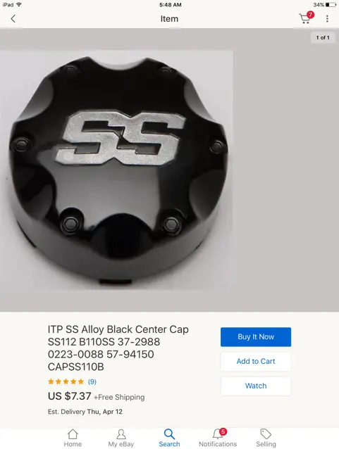Select the Selling tag icon
This screenshot has width=339, height=449.
point(266,434)
